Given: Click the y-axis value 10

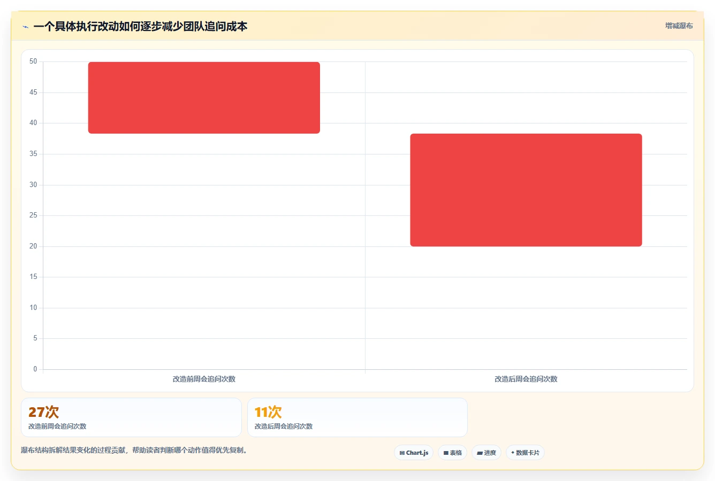Looking at the screenshot, I should [33, 308].
